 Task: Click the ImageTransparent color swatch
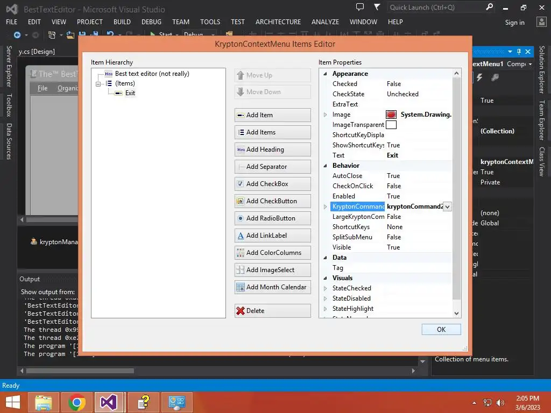click(391, 125)
